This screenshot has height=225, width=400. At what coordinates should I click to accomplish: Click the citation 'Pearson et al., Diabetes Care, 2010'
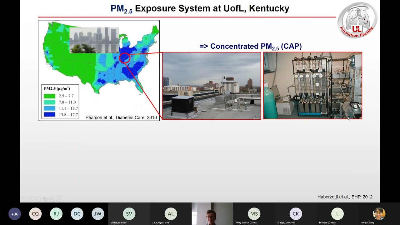click(x=121, y=117)
